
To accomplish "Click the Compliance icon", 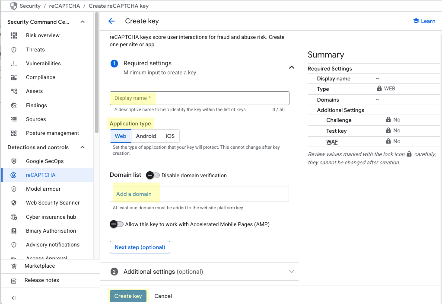I will coord(14,77).
